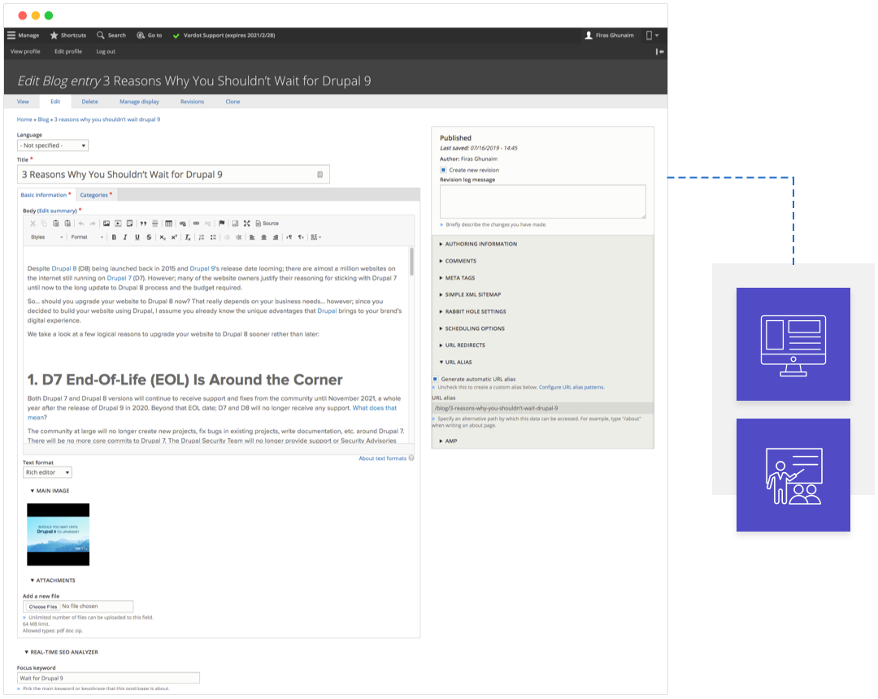878x699 pixels.
Task: Collapse the Main Image section
Action: click(50, 491)
